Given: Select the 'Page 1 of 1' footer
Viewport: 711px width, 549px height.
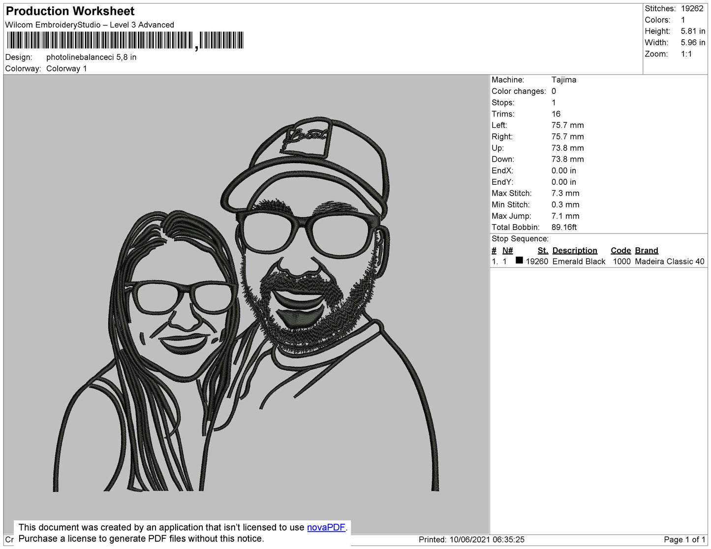Looking at the screenshot, I should [x=684, y=540].
